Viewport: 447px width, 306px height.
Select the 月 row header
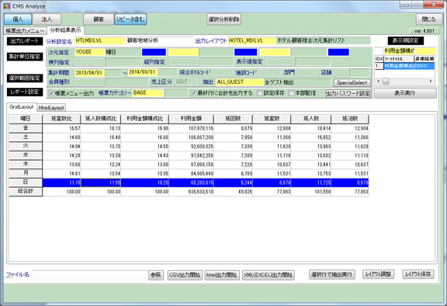pos(26,173)
